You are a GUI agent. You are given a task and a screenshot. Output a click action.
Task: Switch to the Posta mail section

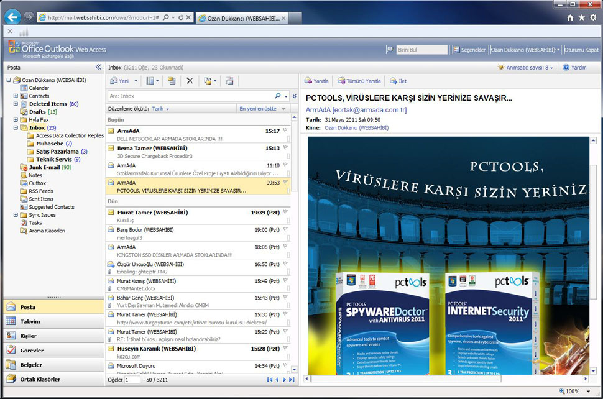point(54,307)
